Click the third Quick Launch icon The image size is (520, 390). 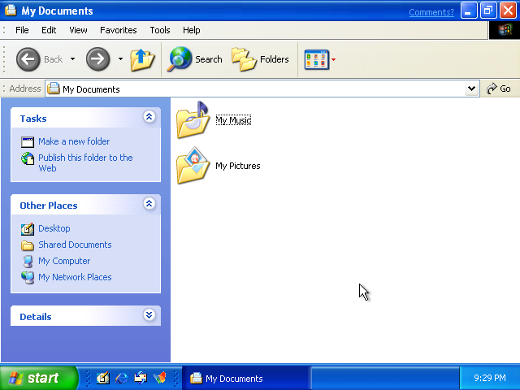tap(141, 378)
